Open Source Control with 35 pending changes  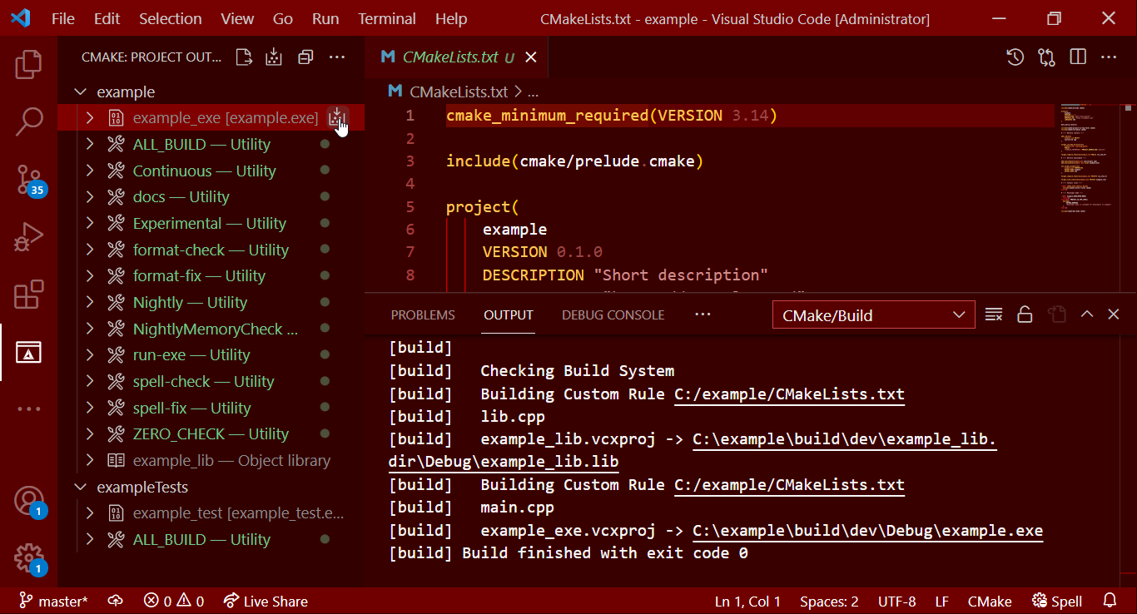pyautogui.click(x=29, y=177)
